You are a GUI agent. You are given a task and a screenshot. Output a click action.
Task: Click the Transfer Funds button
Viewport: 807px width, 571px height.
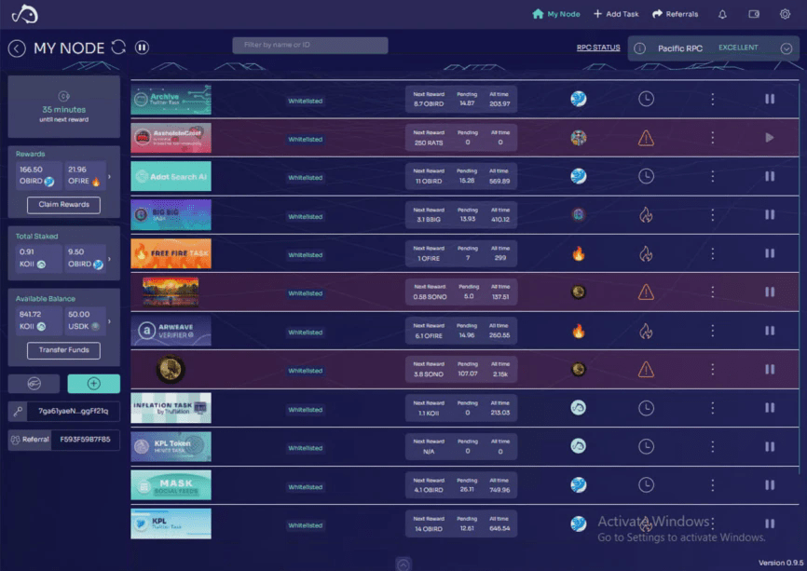[x=62, y=351]
